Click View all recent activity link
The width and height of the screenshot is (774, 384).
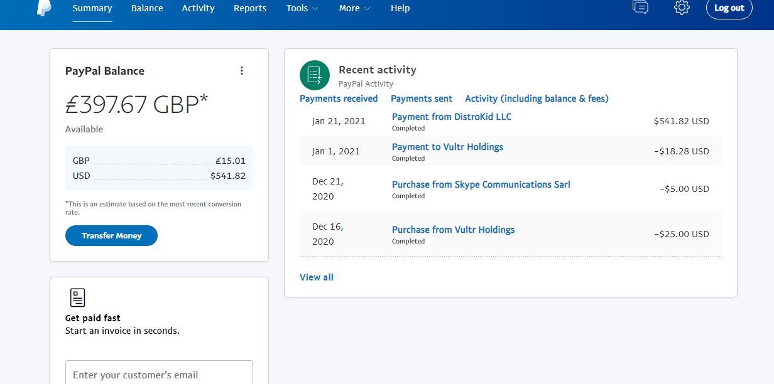[317, 277]
